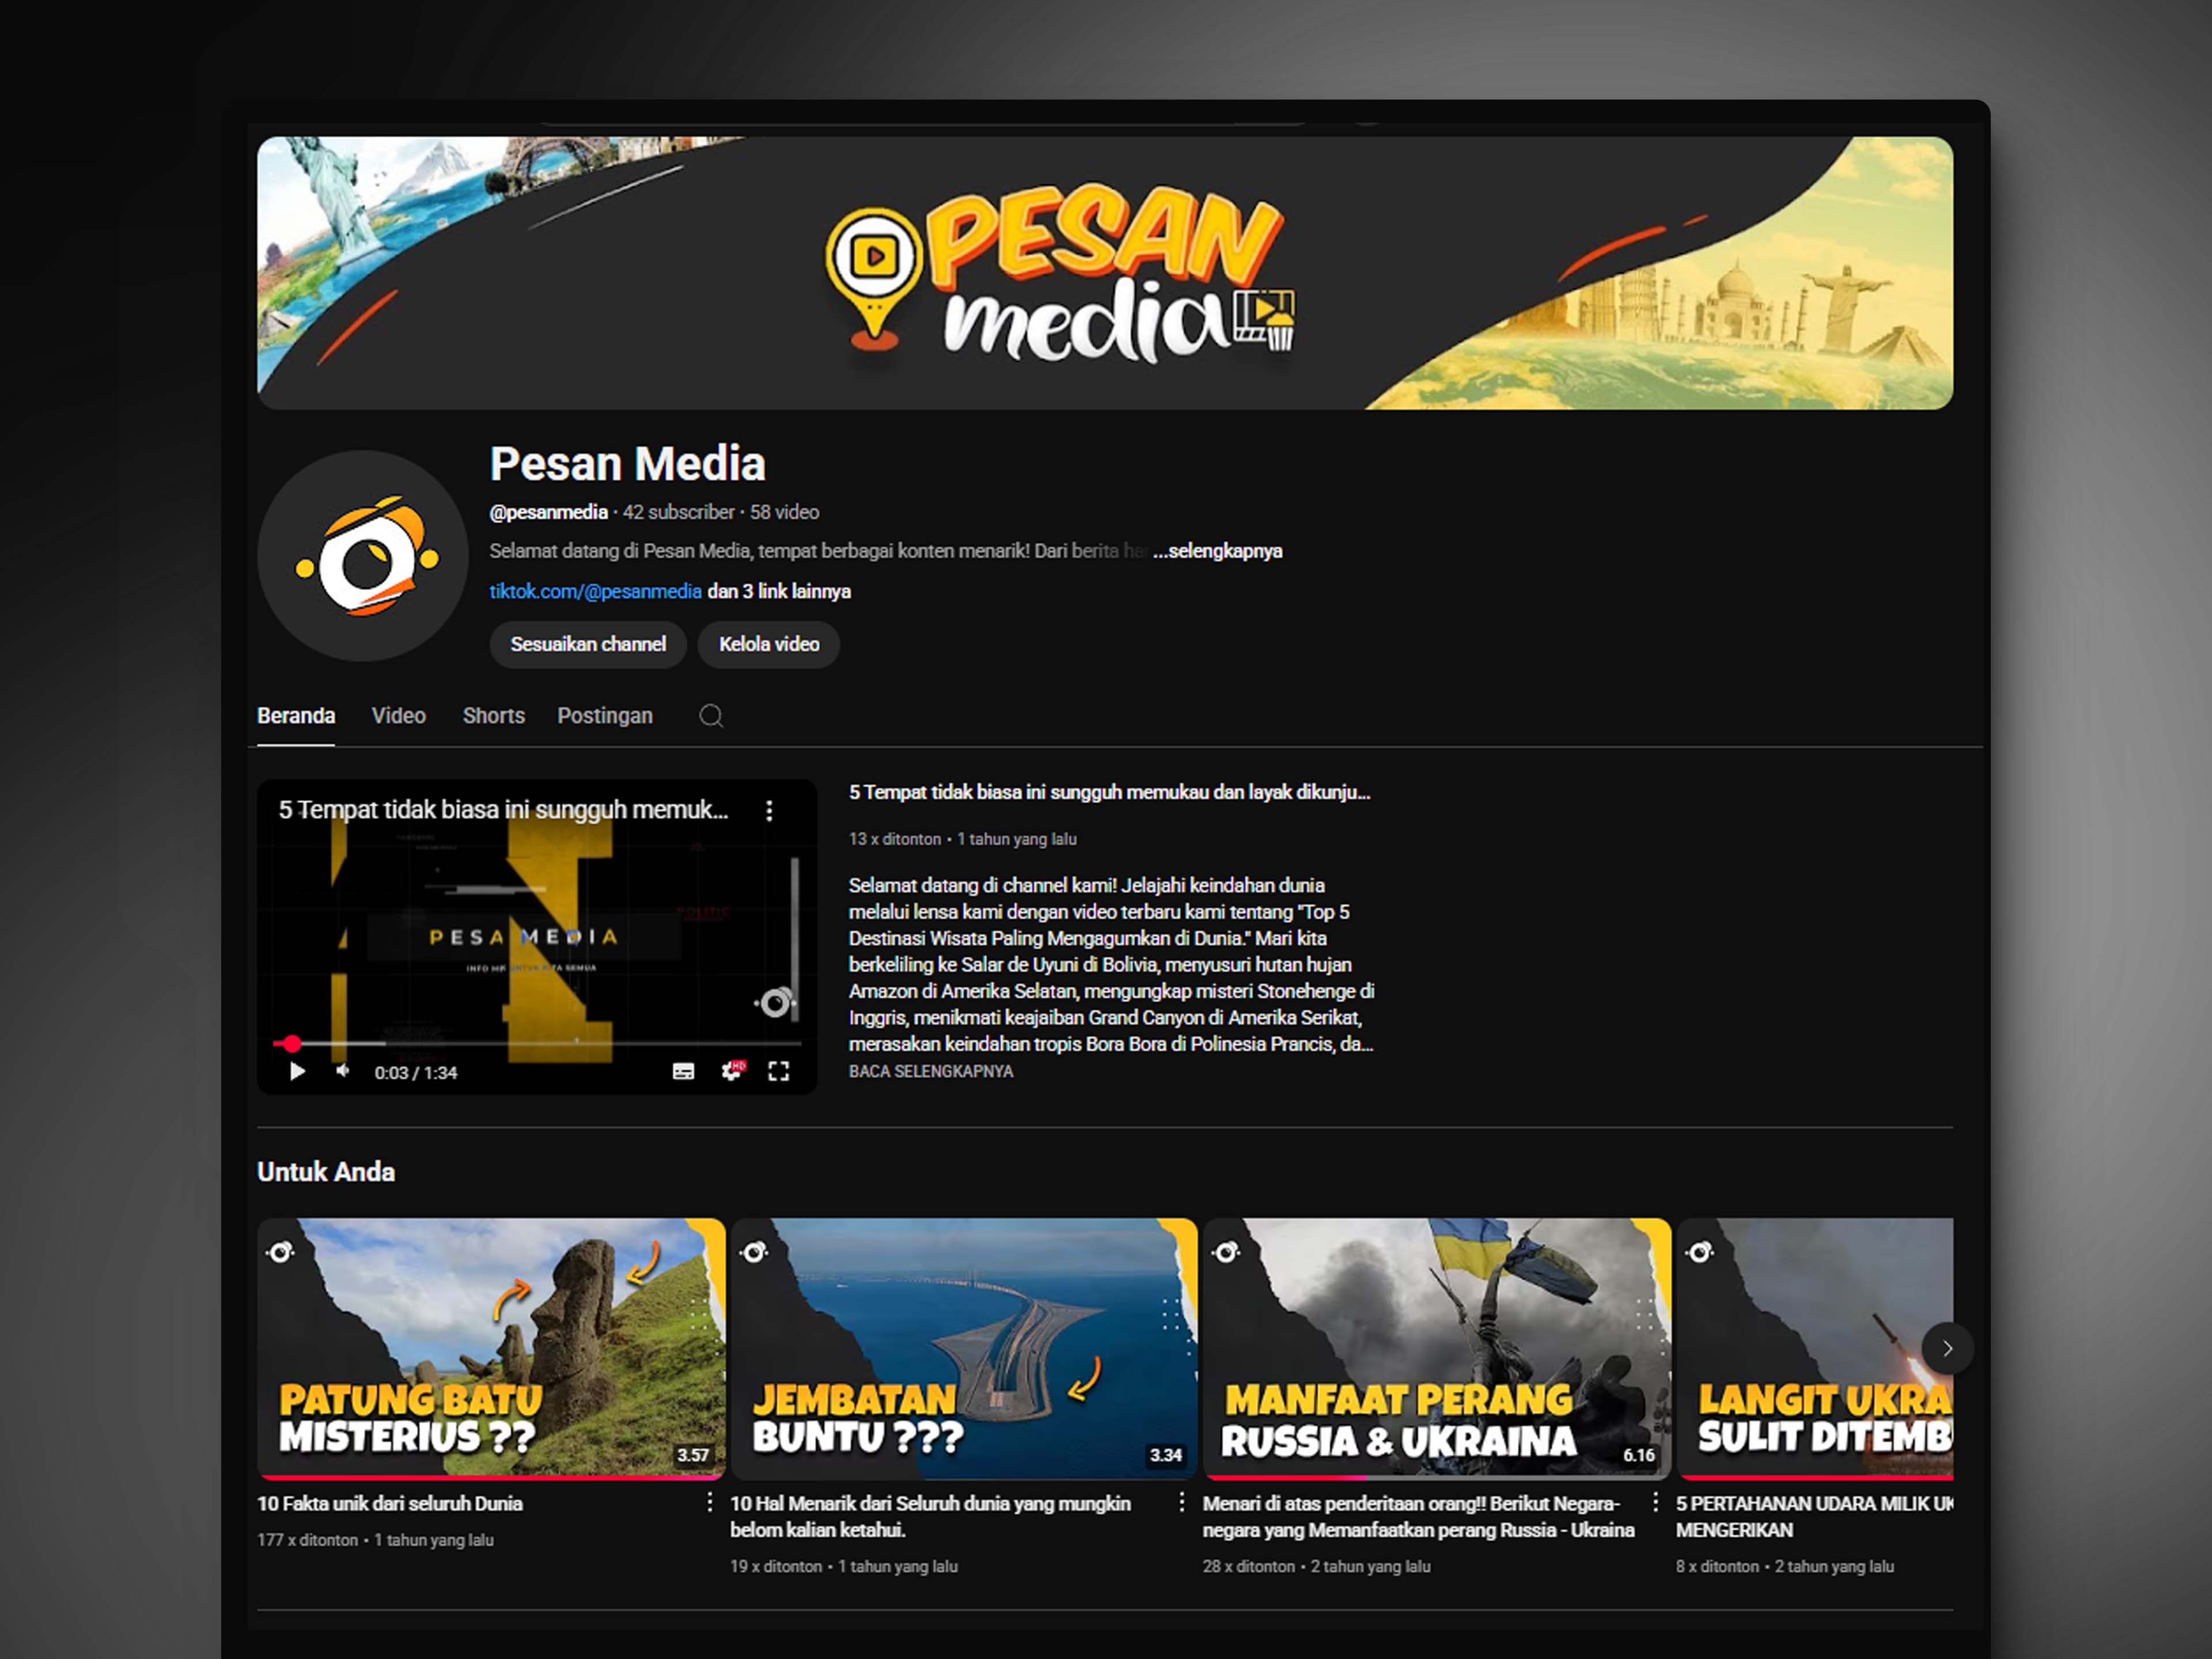Open video player settings gear

732,1072
